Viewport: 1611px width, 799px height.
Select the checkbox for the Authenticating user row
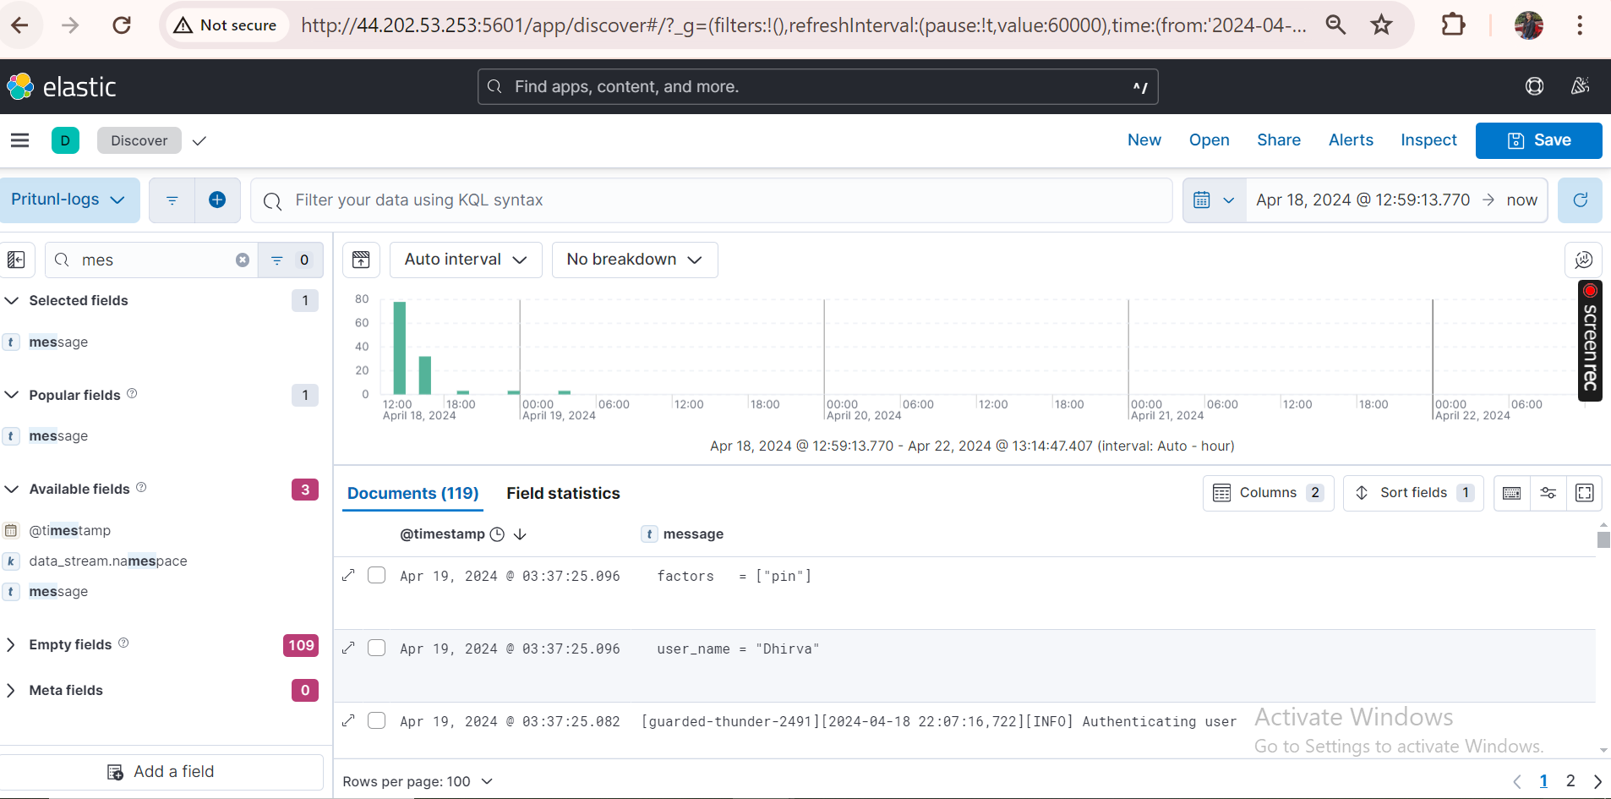pyautogui.click(x=377, y=721)
